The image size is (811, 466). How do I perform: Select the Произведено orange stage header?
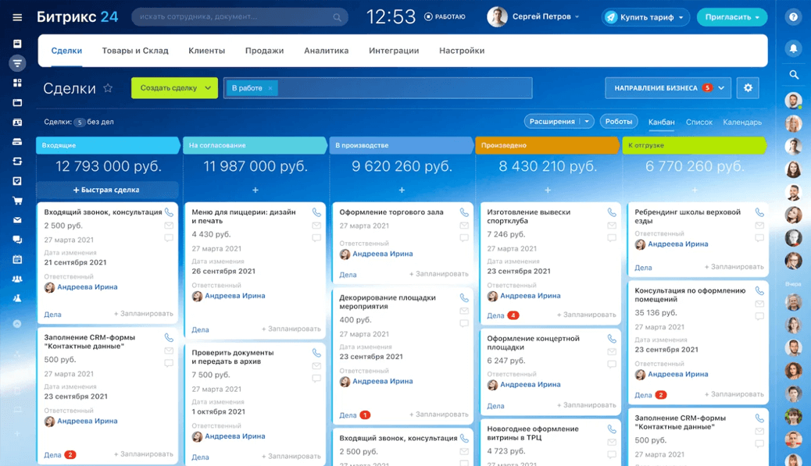547,145
